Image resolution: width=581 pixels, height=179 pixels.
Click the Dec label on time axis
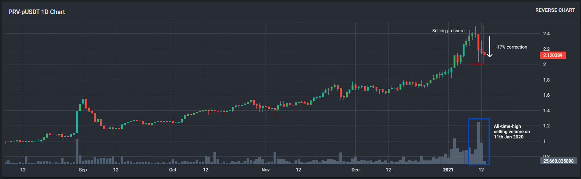coord(355,170)
